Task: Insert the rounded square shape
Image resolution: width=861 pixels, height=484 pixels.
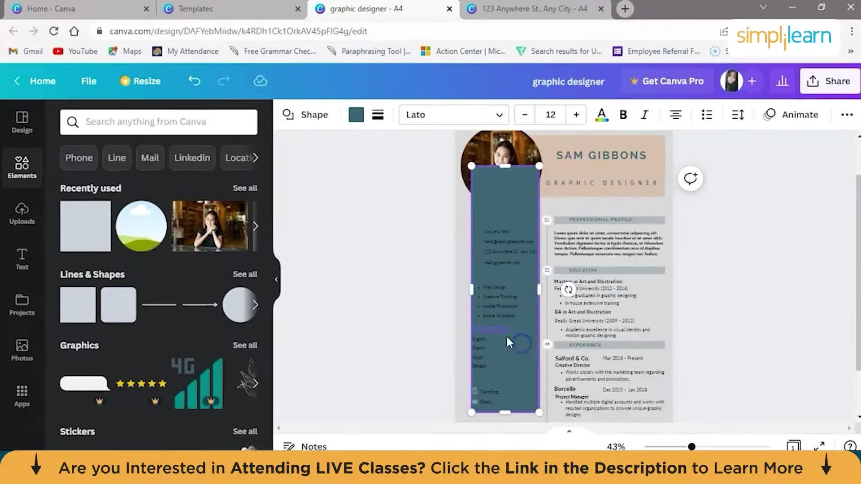Action: pos(118,305)
